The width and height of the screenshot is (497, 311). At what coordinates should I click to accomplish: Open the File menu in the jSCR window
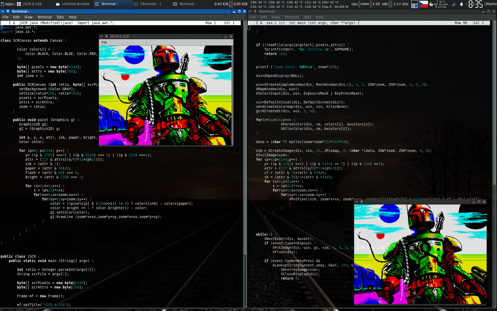(104, 42)
